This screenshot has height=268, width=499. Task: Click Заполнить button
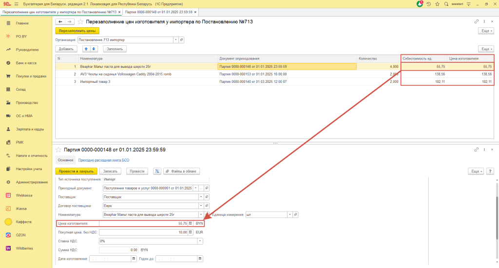pos(115,49)
